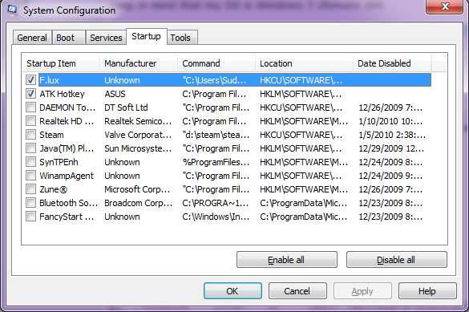
Task: Select the WinampAgent item name
Action: tap(67, 176)
